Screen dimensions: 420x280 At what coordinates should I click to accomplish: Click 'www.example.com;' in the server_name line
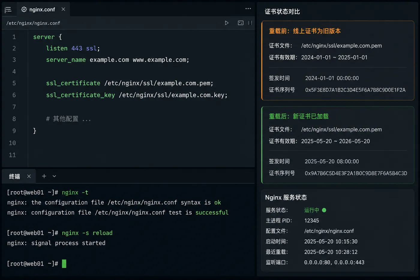tap(161, 60)
